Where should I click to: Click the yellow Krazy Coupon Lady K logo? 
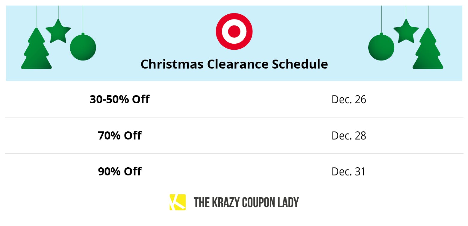178,202
